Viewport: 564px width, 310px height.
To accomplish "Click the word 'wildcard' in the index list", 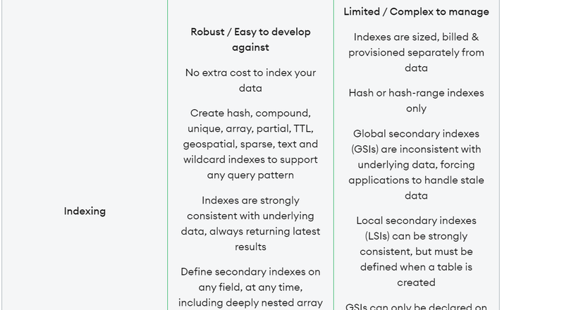I will [x=204, y=159].
